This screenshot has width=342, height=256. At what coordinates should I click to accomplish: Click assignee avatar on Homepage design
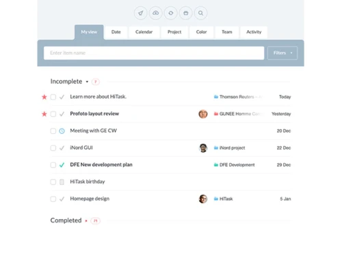coord(203,199)
